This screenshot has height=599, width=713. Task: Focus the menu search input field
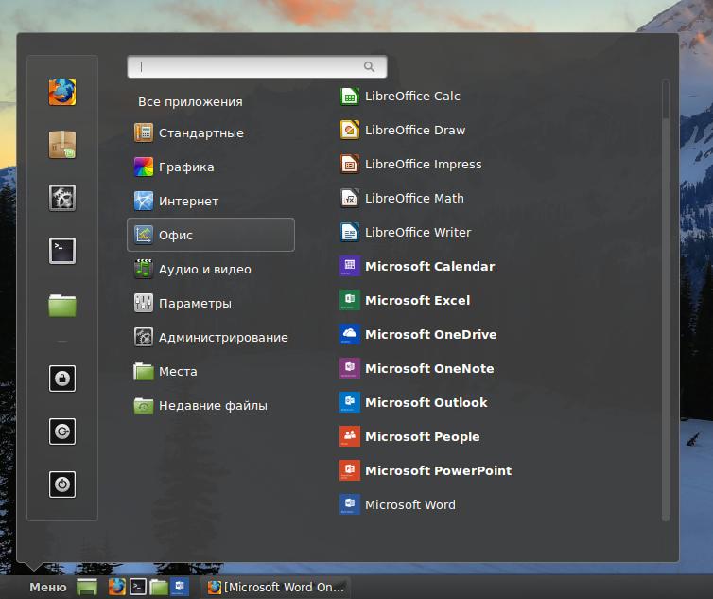pos(257,67)
